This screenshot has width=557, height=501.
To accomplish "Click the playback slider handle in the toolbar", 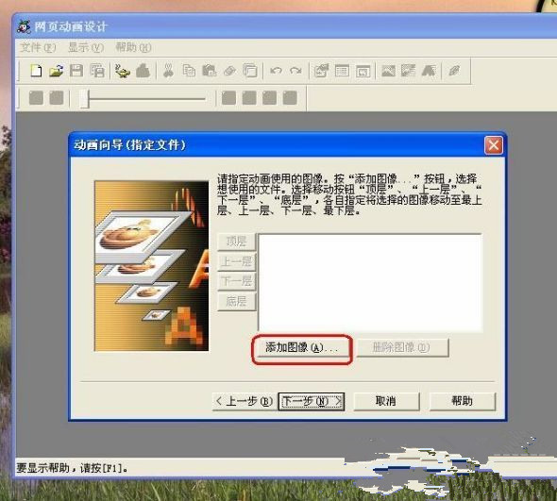I will [x=84, y=98].
